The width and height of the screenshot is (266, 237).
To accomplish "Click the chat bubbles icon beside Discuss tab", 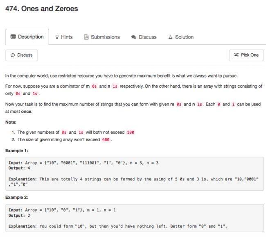I will coord(134,37).
